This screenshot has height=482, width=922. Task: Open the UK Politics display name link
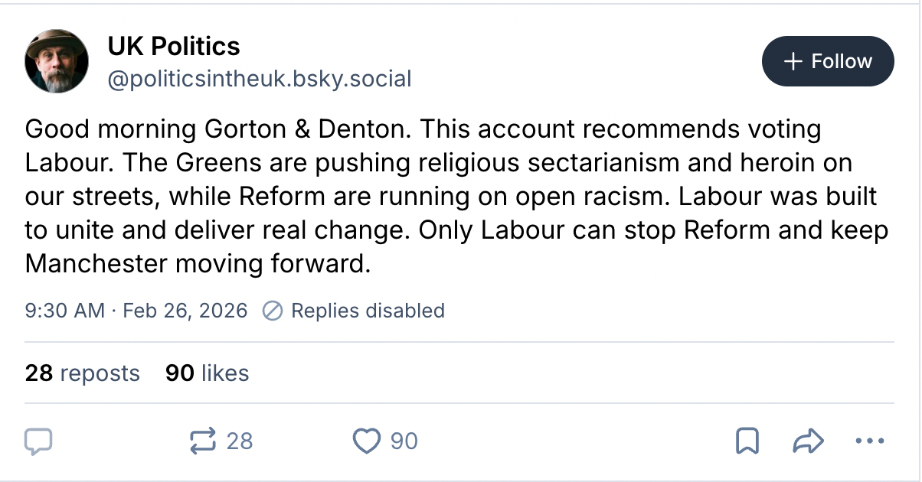(173, 47)
